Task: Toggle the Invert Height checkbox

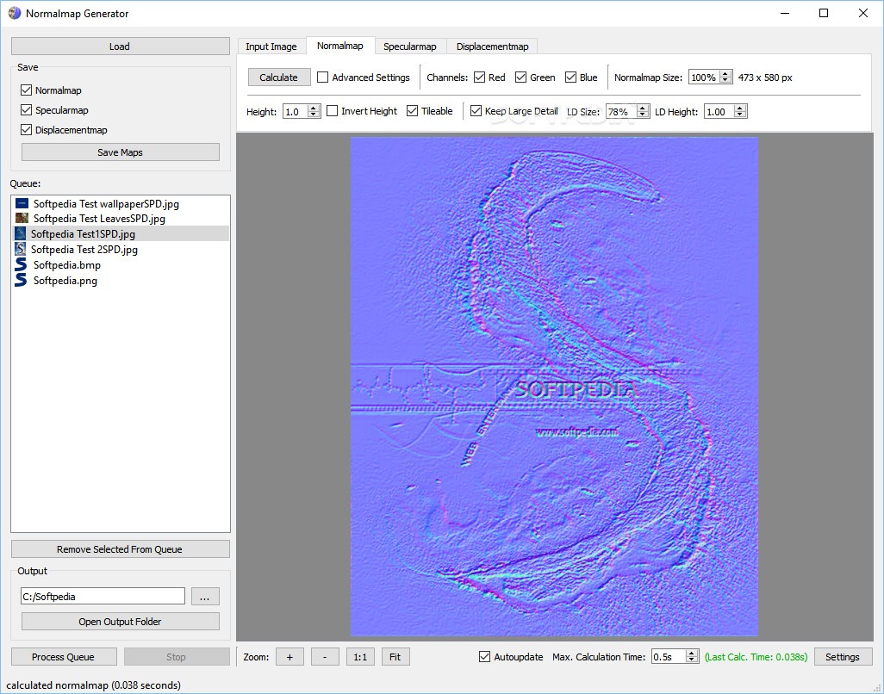Action: tap(332, 111)
